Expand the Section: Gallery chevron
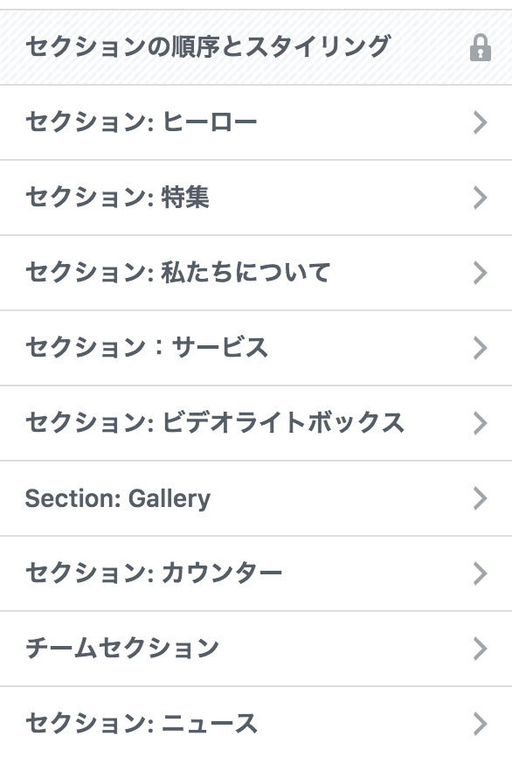The height and width of the screenshot is (757, 512). [x=479, y=498]
